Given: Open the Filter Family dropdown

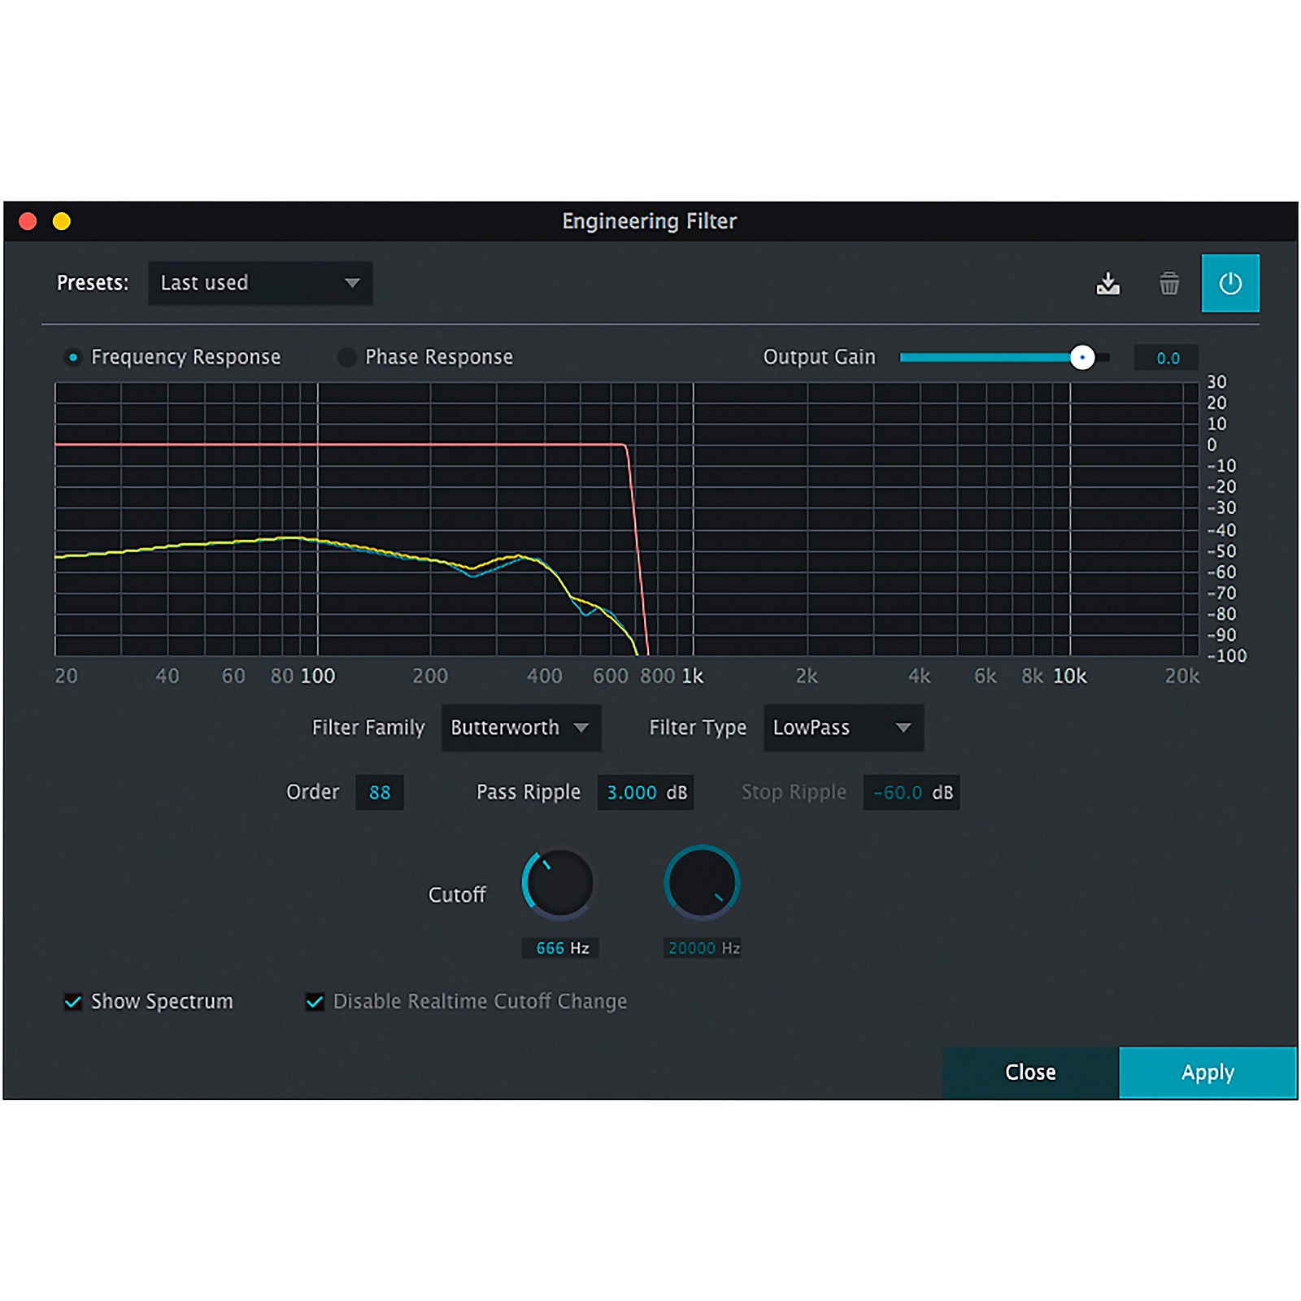Looking at the screenshot, I should pyautogui.click(x=519, y=728).
